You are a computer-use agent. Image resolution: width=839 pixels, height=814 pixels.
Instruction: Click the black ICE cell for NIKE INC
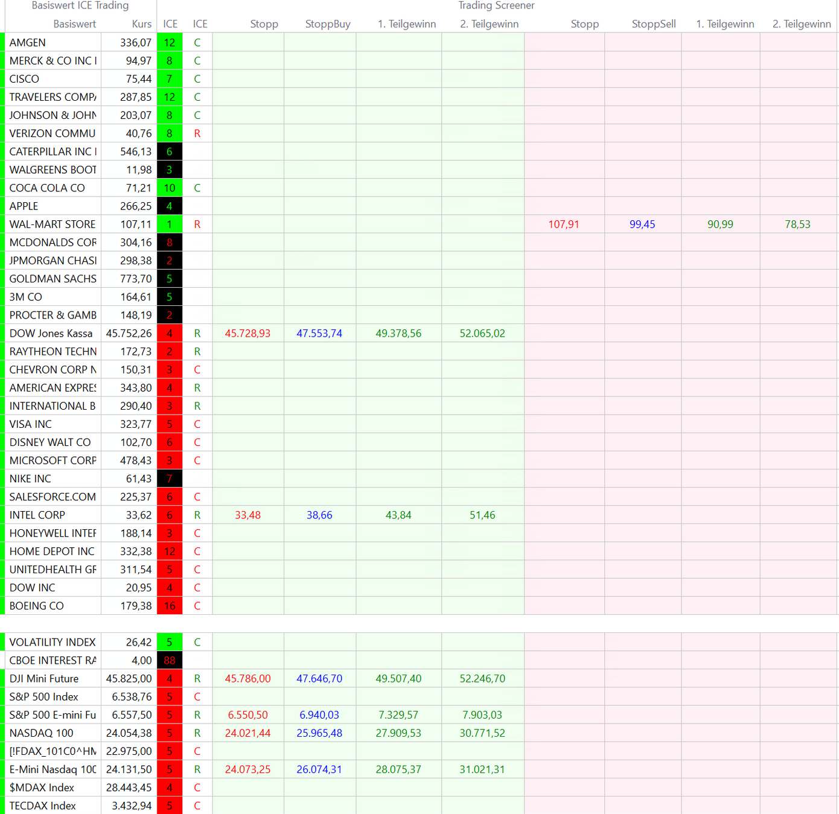coord(170,479)
